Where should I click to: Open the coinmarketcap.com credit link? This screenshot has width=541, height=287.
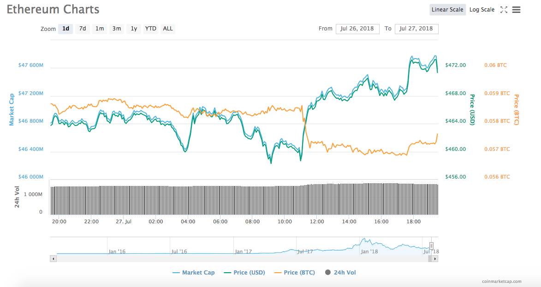(x=502, y=281)
